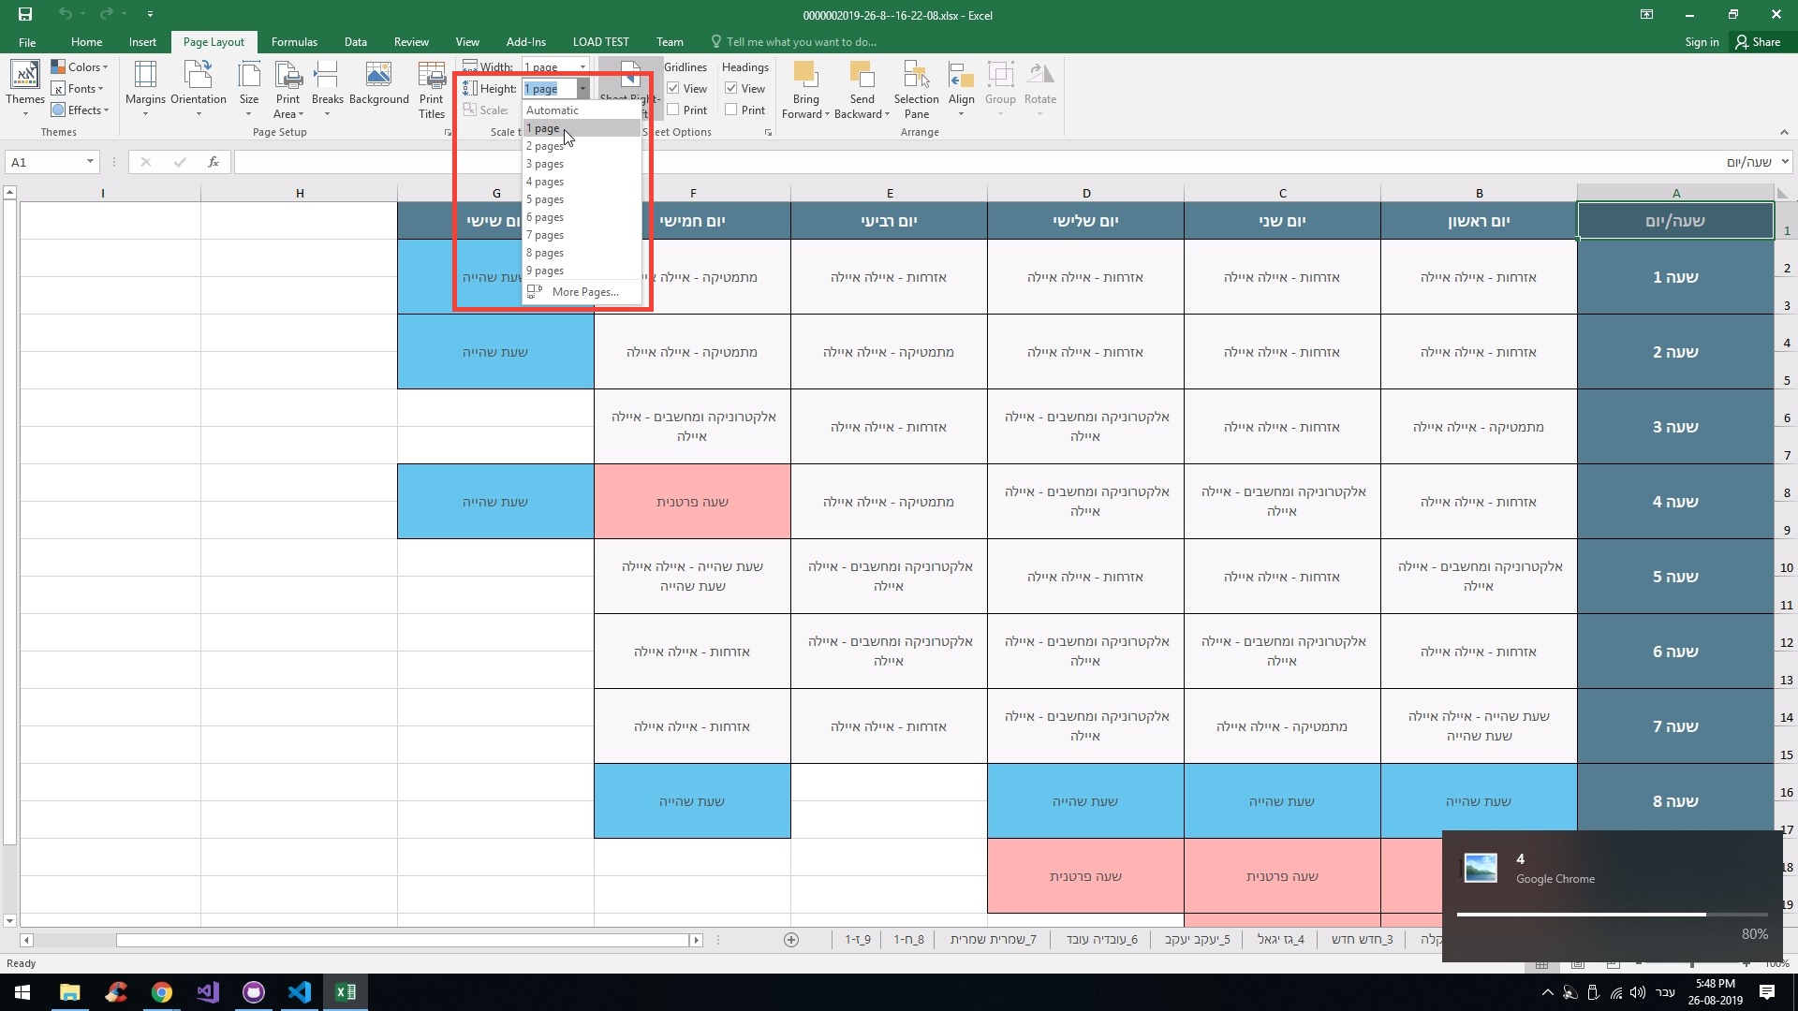This screenshot has width=1798, height=1011.
Task: Toggle Gridlines View checkbox
Action: pyautogui.click(x=673, y=88)
